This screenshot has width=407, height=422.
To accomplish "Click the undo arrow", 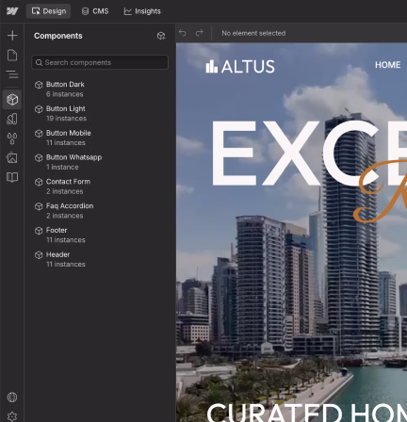I will [183, 33].
